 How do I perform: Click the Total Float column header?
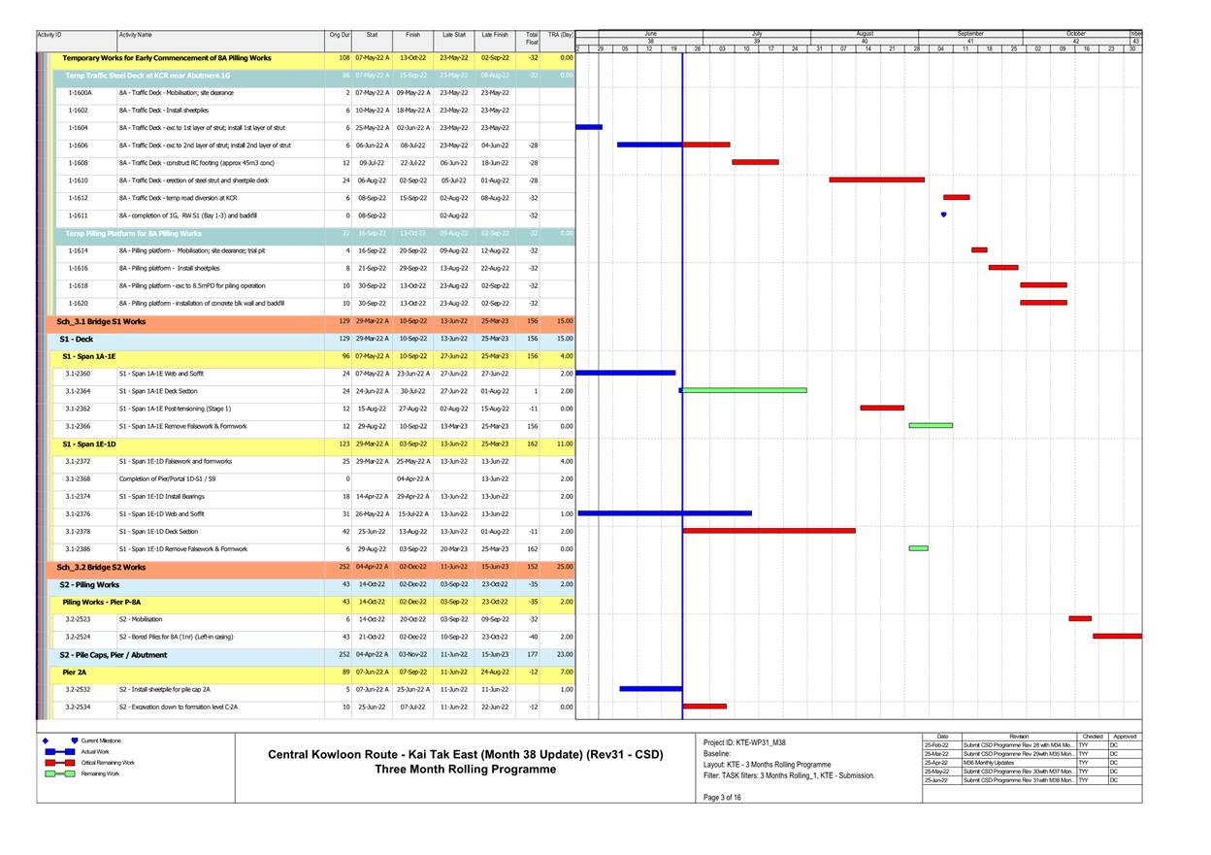532,39
